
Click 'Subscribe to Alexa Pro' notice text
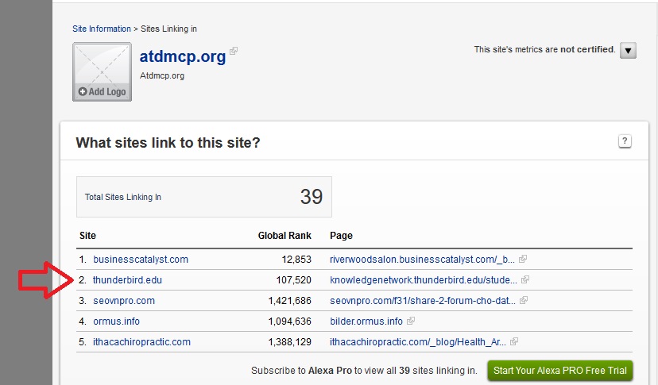pos(364,371)
